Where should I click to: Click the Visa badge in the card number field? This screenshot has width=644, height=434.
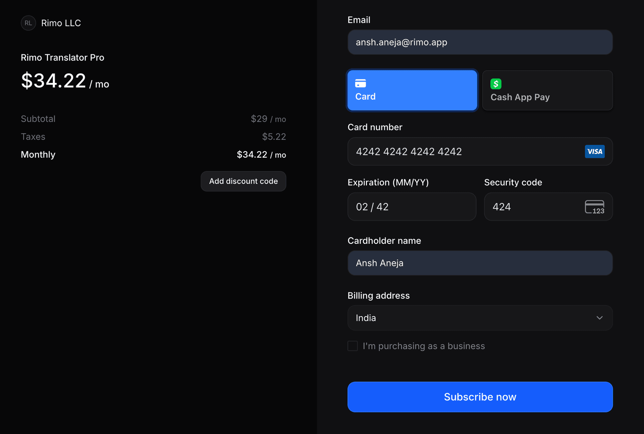(594, 151)
